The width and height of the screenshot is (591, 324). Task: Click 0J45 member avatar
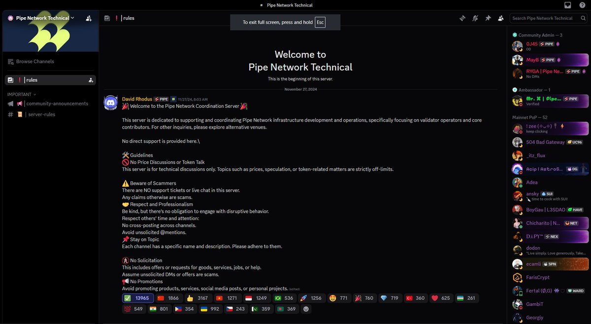point(517,46)
